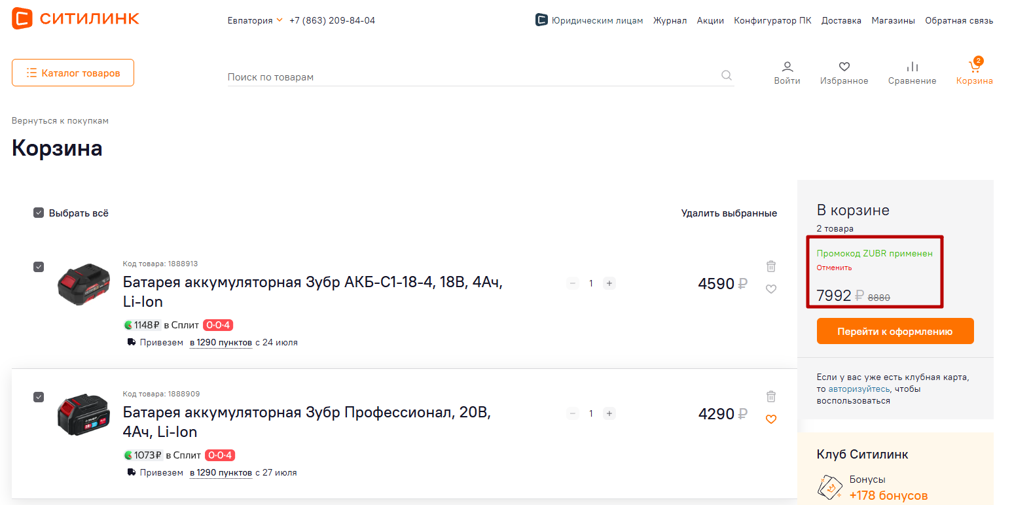Add АКБ-С1-18-4 battery to favorites
This screenshot has width=1012, height=505.
pyautogui.click(x=771, y=289)
